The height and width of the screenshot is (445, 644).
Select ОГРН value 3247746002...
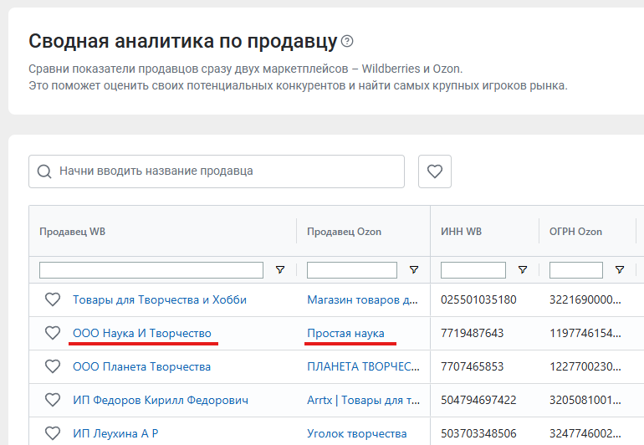click(585, 433)
